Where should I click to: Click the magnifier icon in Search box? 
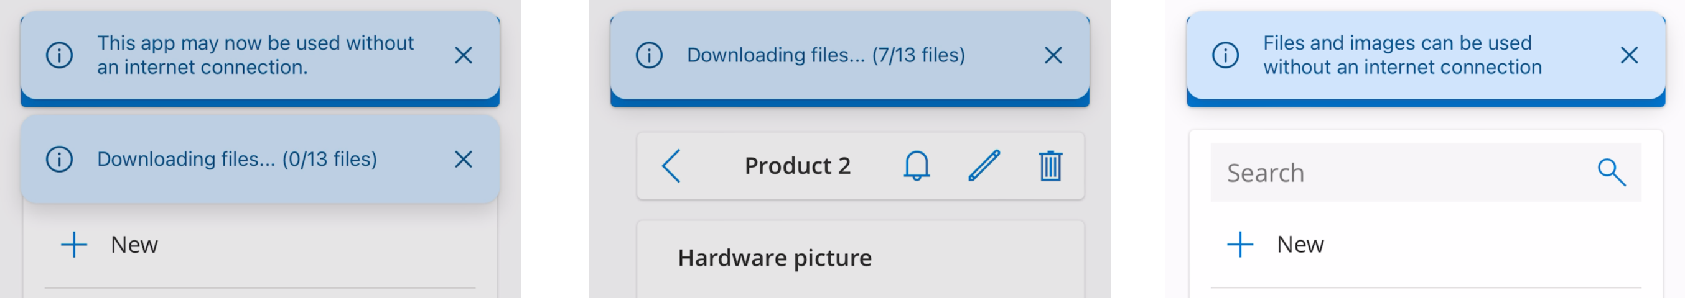[x=1611, y=173]
